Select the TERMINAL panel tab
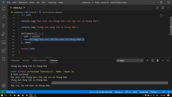Screen dimensions: 172x97 54,60
